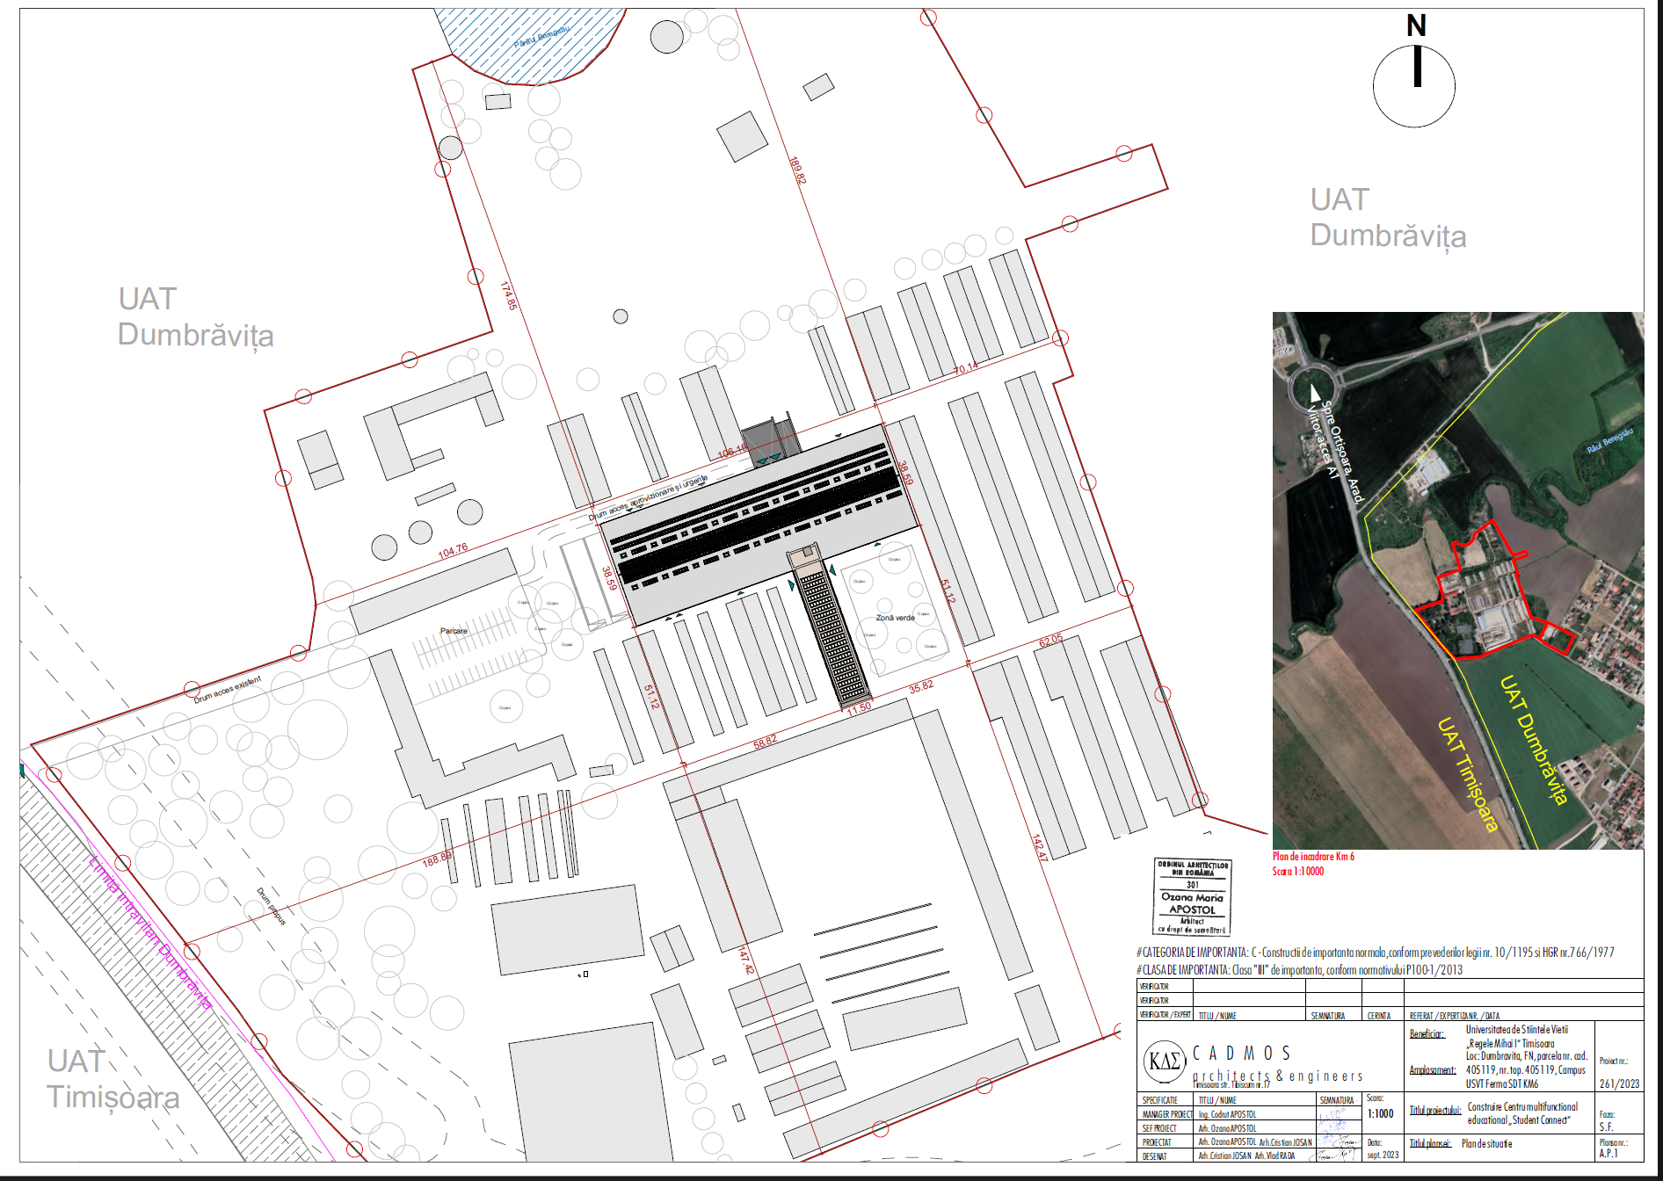Click the 'Plan de situatie' sheet title

1486,1143
